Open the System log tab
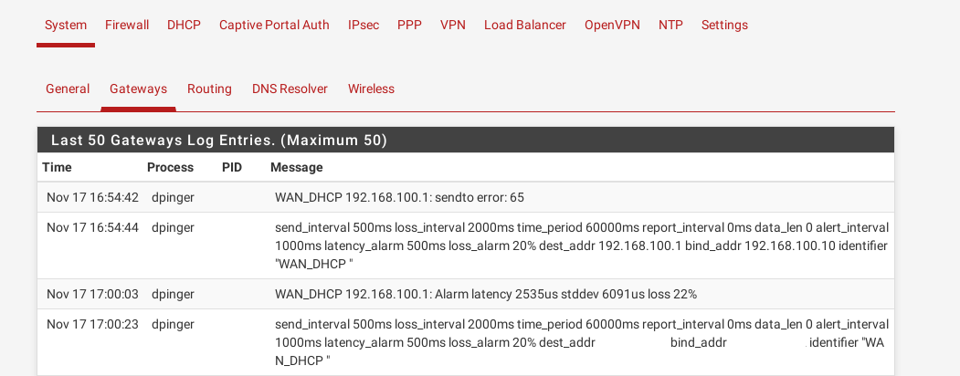Viewport: 960px width, 376px height. coord(66,26)
